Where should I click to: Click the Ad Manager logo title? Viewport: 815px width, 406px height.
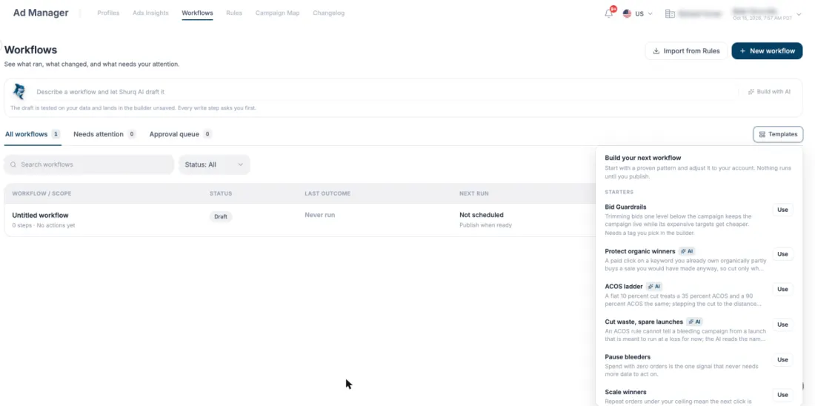point(41,13)
